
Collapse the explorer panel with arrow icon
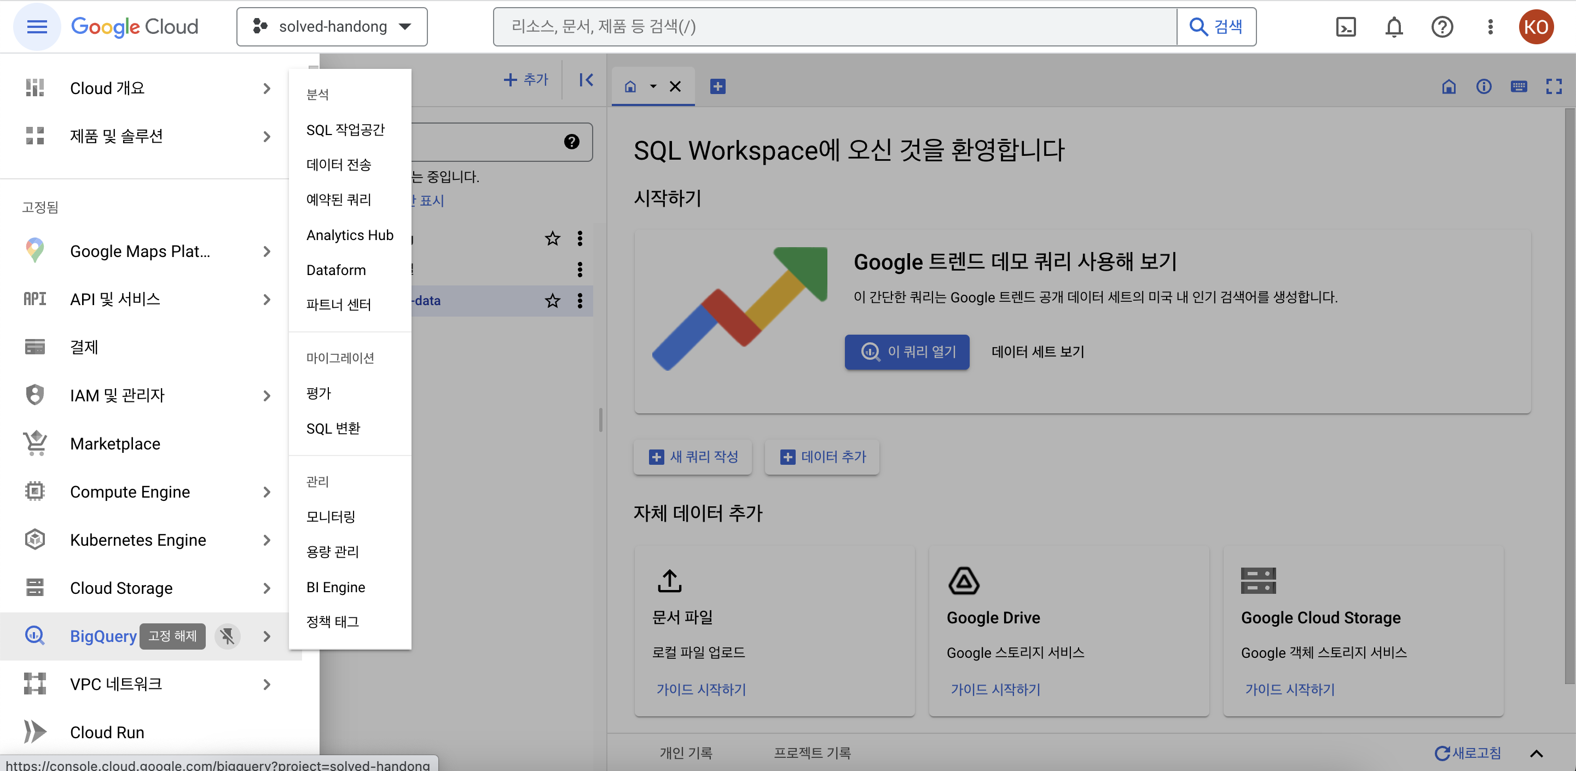tap(586, 80)
